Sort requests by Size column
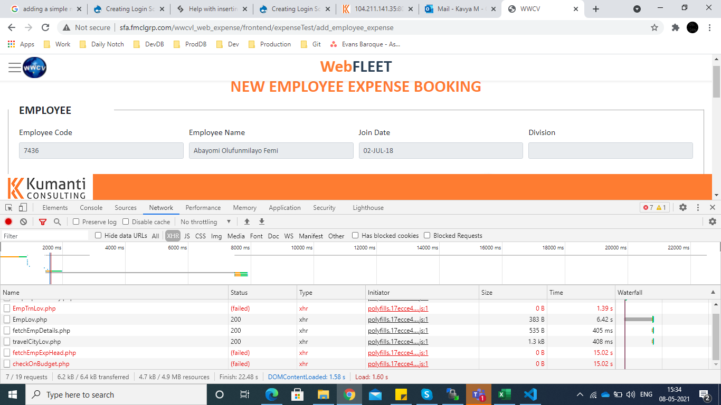 tap(513, 292)
